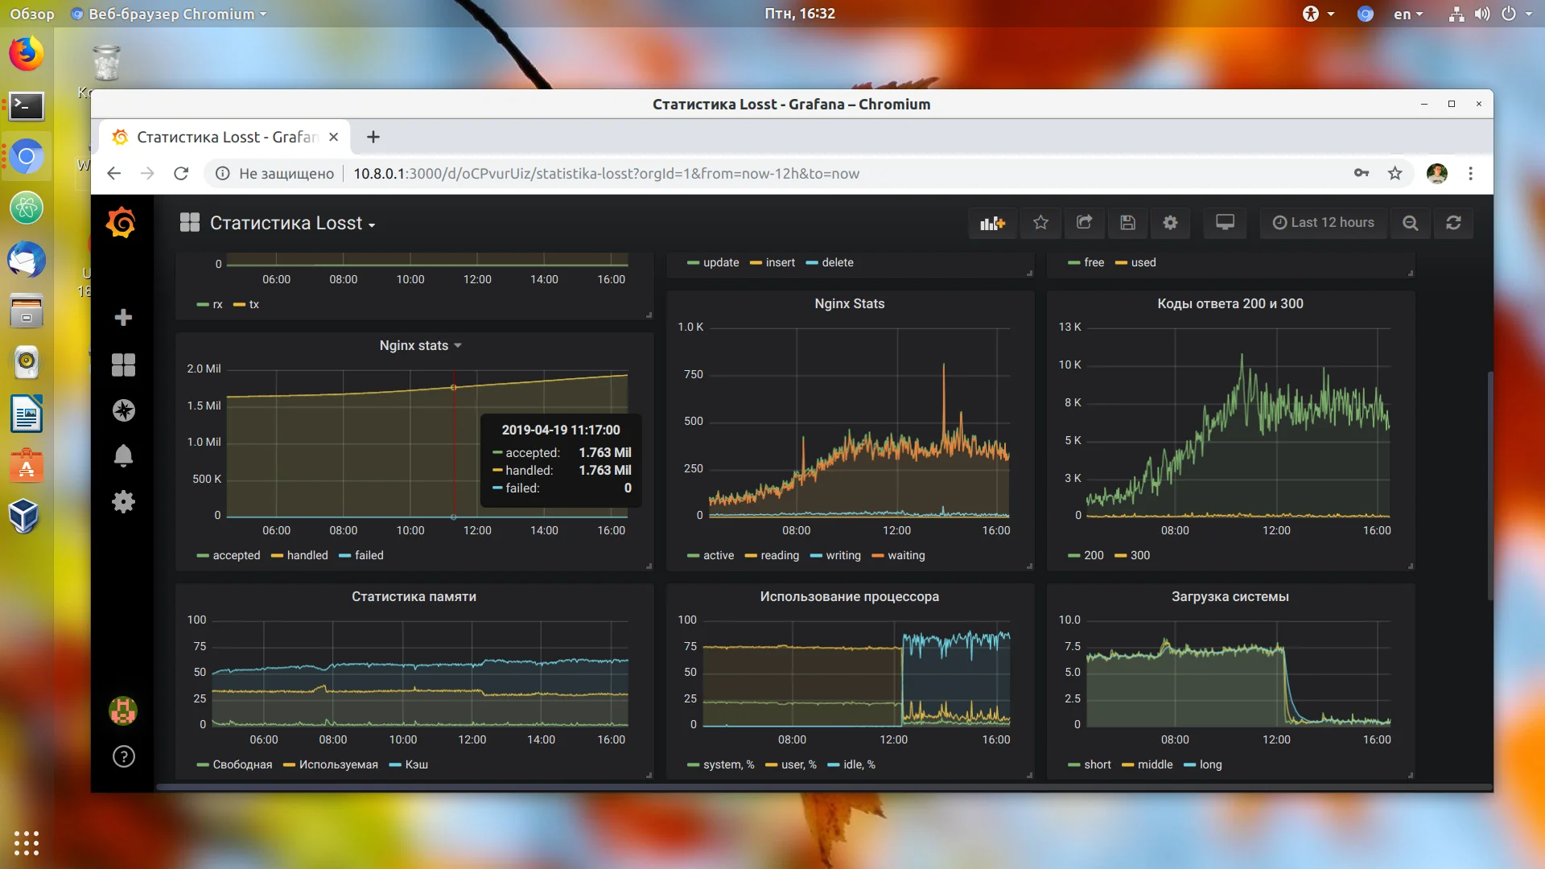
Task: Toggle the '300' series in response codes legend
Action: (x=1139, y=555)
